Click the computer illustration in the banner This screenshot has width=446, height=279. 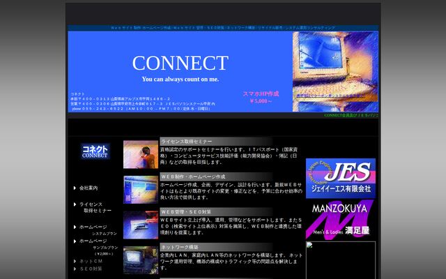pyautogui.click(x=335, y=71)
